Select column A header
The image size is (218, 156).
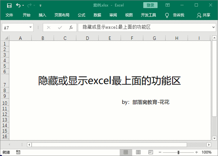[x=20, y=38]
